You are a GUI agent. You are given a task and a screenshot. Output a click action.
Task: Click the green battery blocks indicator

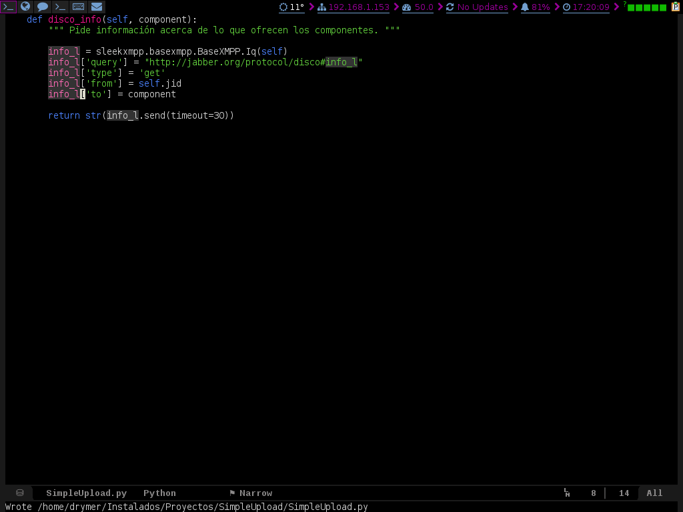pos(647,7)
